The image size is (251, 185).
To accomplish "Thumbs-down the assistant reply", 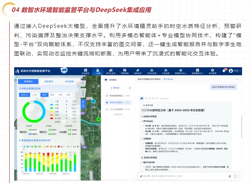I will click(x=156, y=98).
